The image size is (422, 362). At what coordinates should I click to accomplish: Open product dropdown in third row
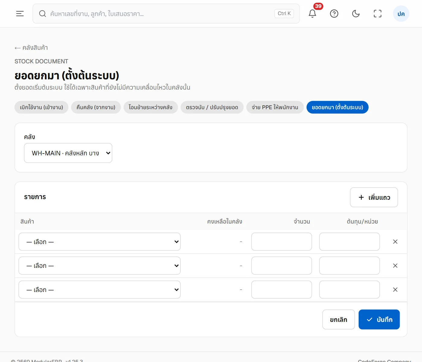point(100,290)
